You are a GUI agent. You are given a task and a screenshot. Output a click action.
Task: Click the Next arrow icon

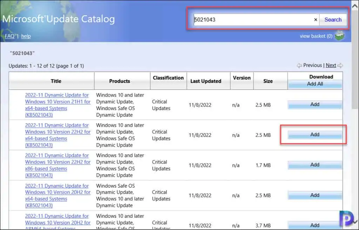point(340,65)
